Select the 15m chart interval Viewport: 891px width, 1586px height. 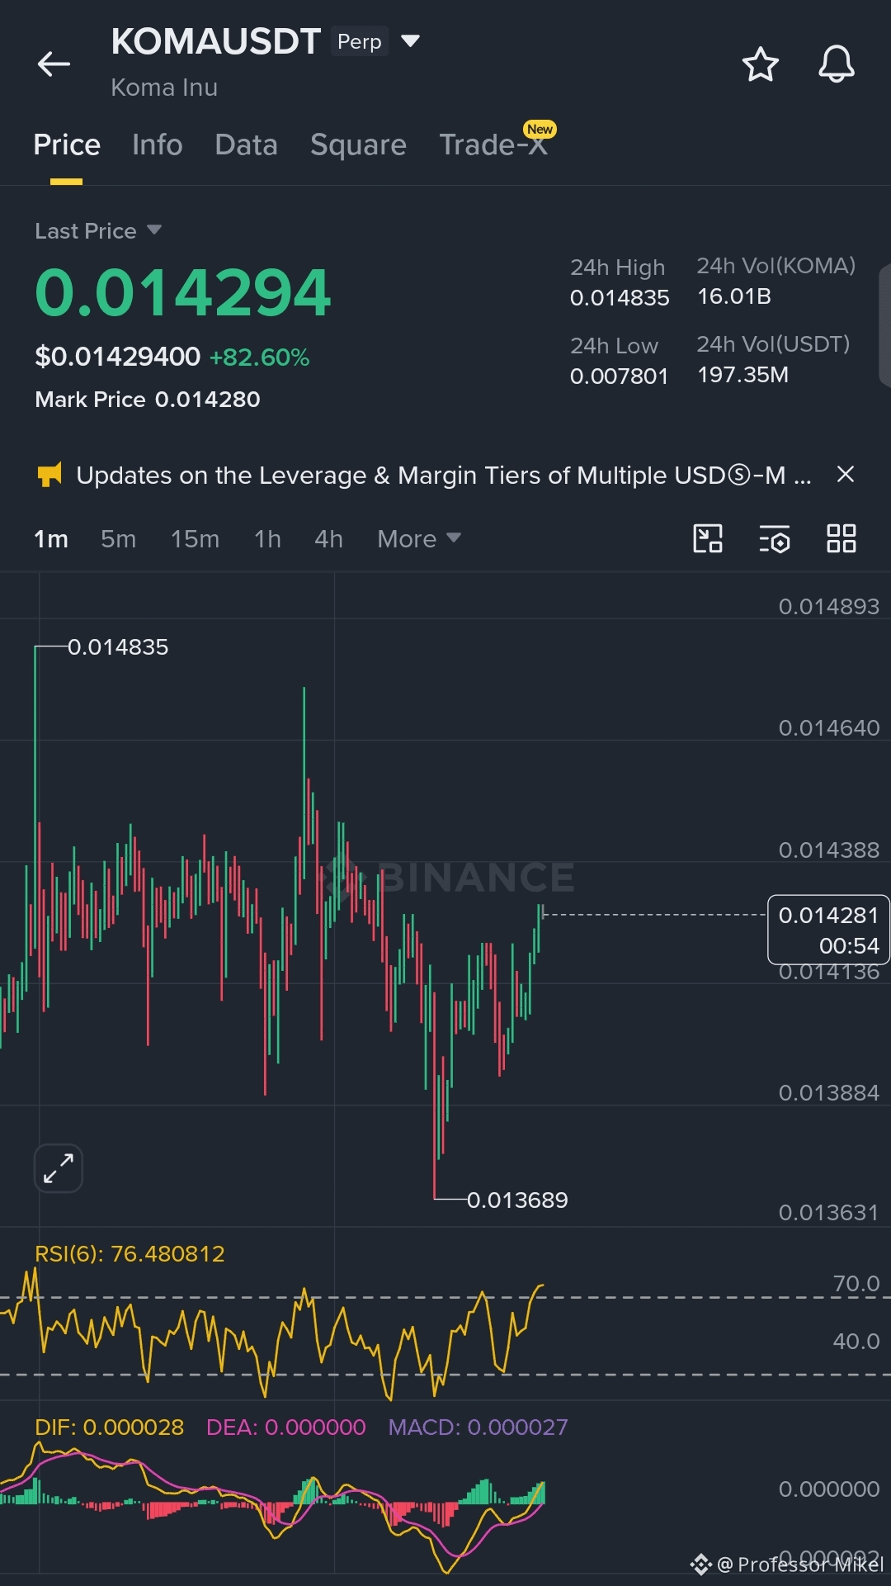pyautogui.click(x=196, y=539)
